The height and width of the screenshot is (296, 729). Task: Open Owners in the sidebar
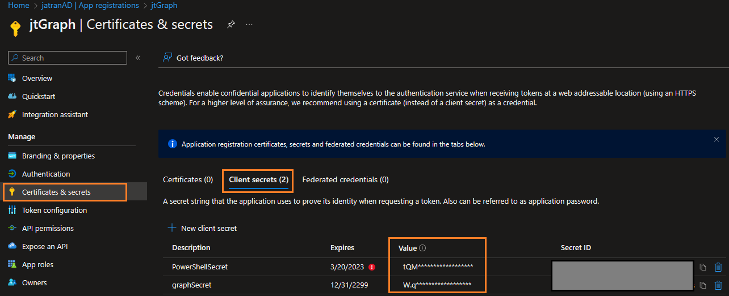35,282
